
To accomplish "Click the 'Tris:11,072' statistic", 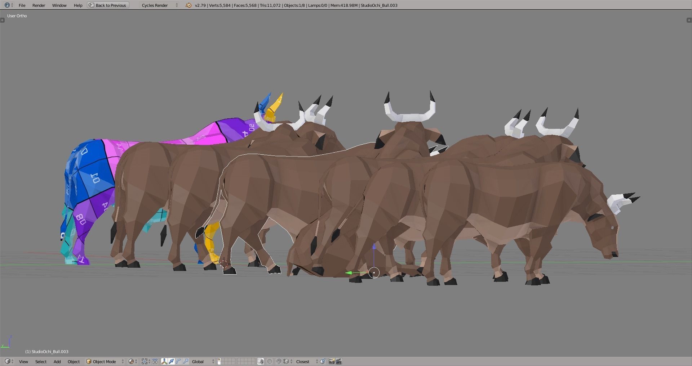I will click(270, 5).
